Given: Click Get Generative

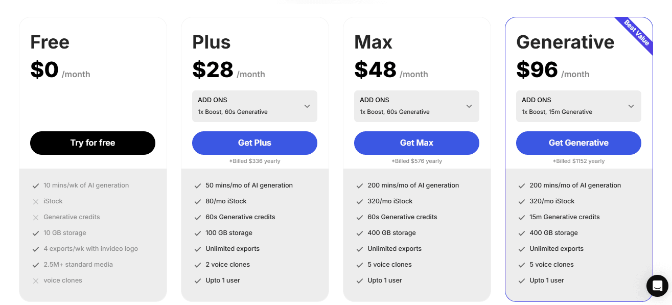Looking at the screenshot, I should [x=578, y=143].
